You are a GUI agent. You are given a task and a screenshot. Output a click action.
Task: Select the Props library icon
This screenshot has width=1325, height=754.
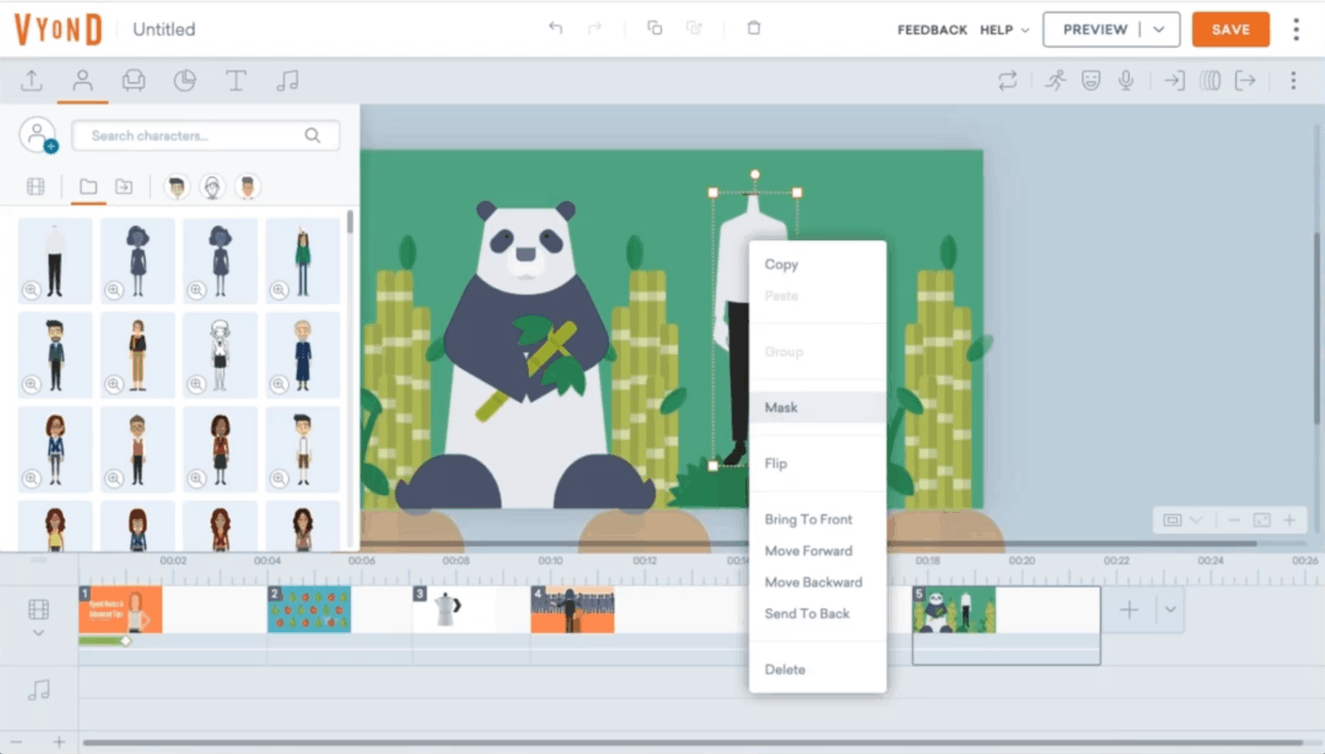(134, 81)
